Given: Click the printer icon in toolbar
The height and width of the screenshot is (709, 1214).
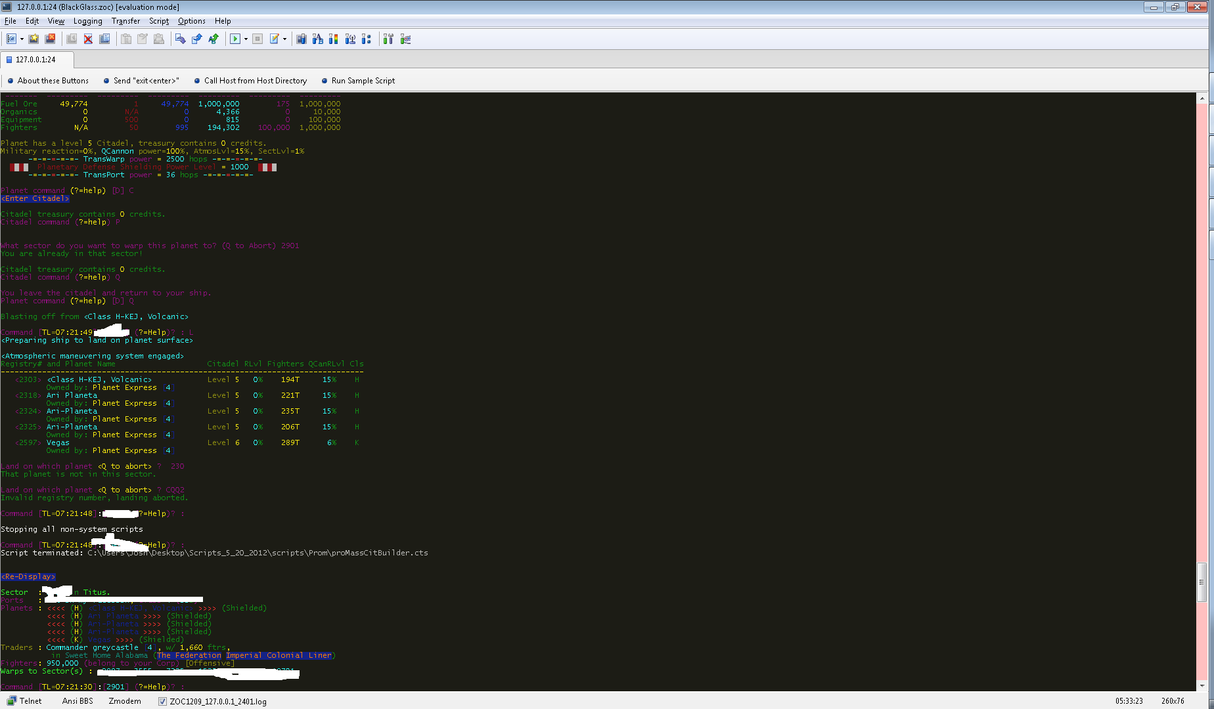Looking at the screenshot, I should [159, 39].
